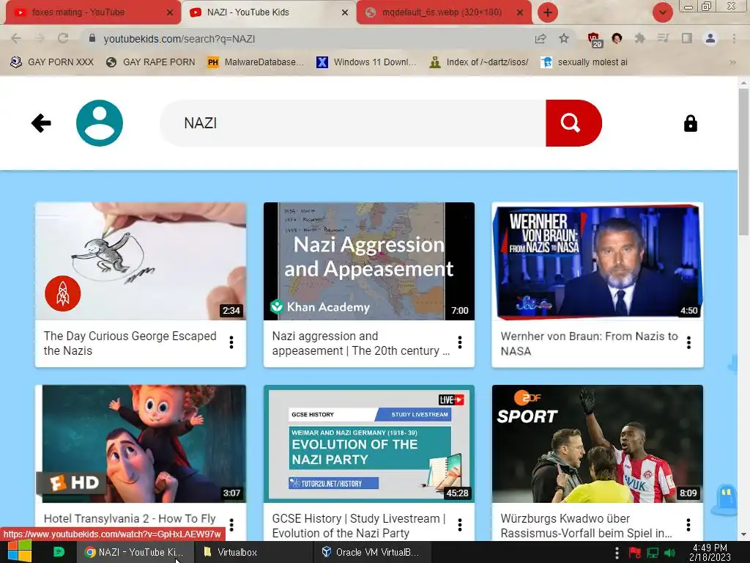Image resolution: width=750 pixels, height=563 pixels.
Task: Close the mqdefault_6s.webp tab
Action: tap(520, 12)
